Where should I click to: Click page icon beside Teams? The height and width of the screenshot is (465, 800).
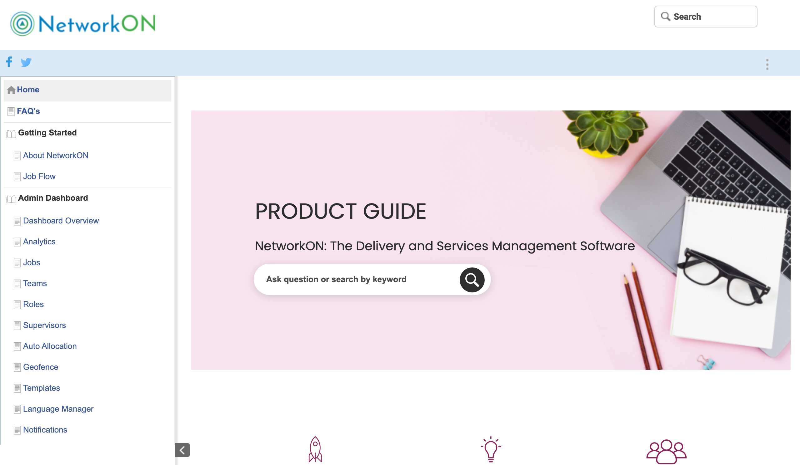click(17, 284)
